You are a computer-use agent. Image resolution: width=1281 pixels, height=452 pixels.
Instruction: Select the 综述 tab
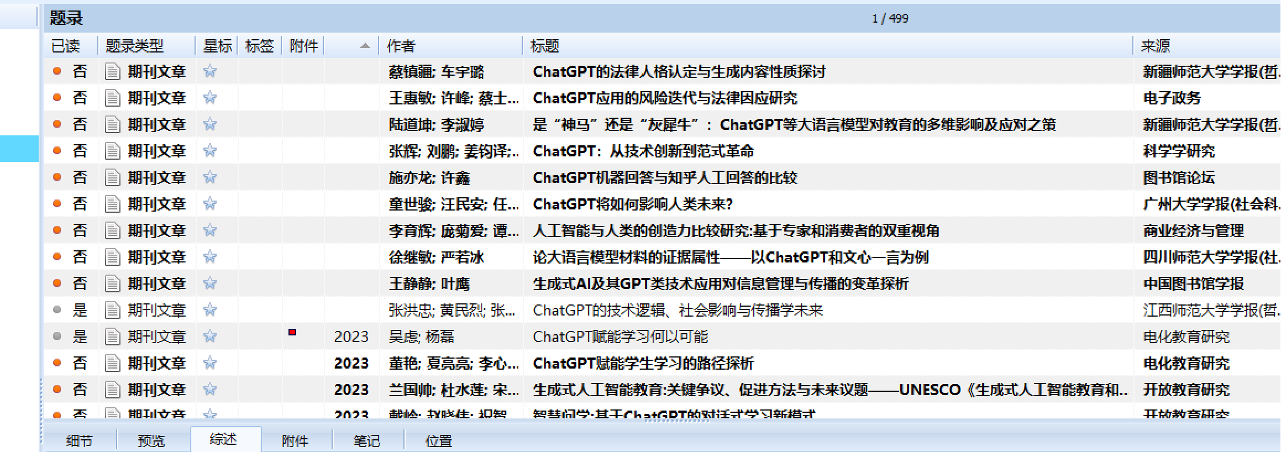pos(223,439)
